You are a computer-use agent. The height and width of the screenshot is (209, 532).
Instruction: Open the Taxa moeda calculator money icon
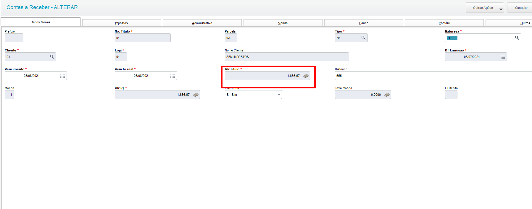pyautogui.click(x=387, y=95)
